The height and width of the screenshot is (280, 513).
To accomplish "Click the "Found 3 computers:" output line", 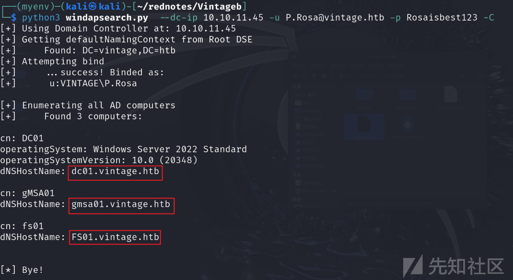I will click(93, 117).
